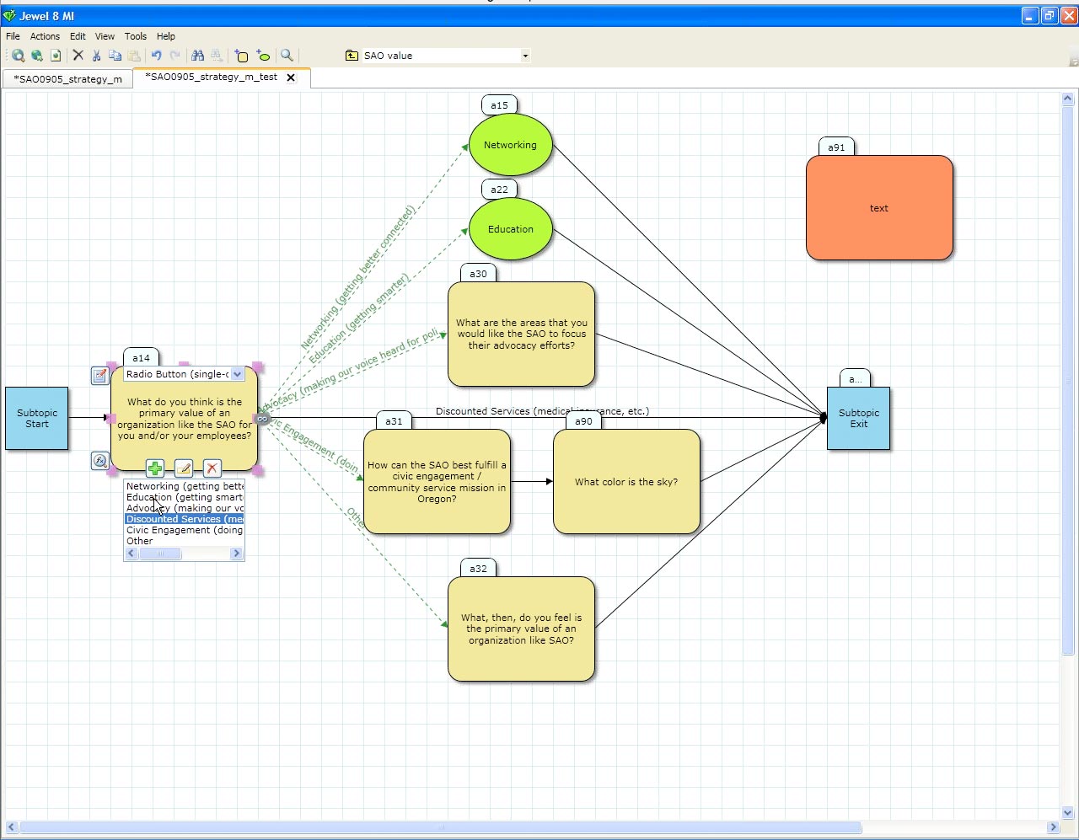Click the answer list's right scroll arrow
This screenshot has height=840, width=1079.
[x=236, y=554]
